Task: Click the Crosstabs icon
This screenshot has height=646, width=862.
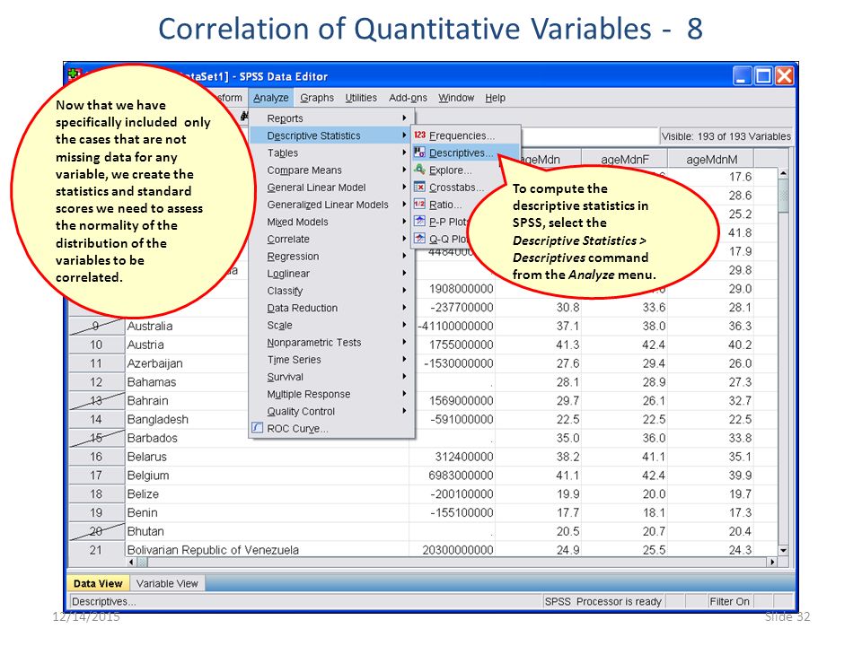Action: point(420,187)
